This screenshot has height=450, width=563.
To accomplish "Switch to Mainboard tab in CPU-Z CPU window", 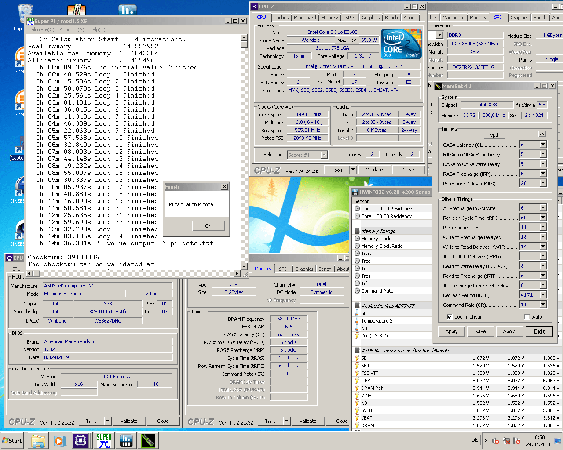I will [x=305, y=18].
